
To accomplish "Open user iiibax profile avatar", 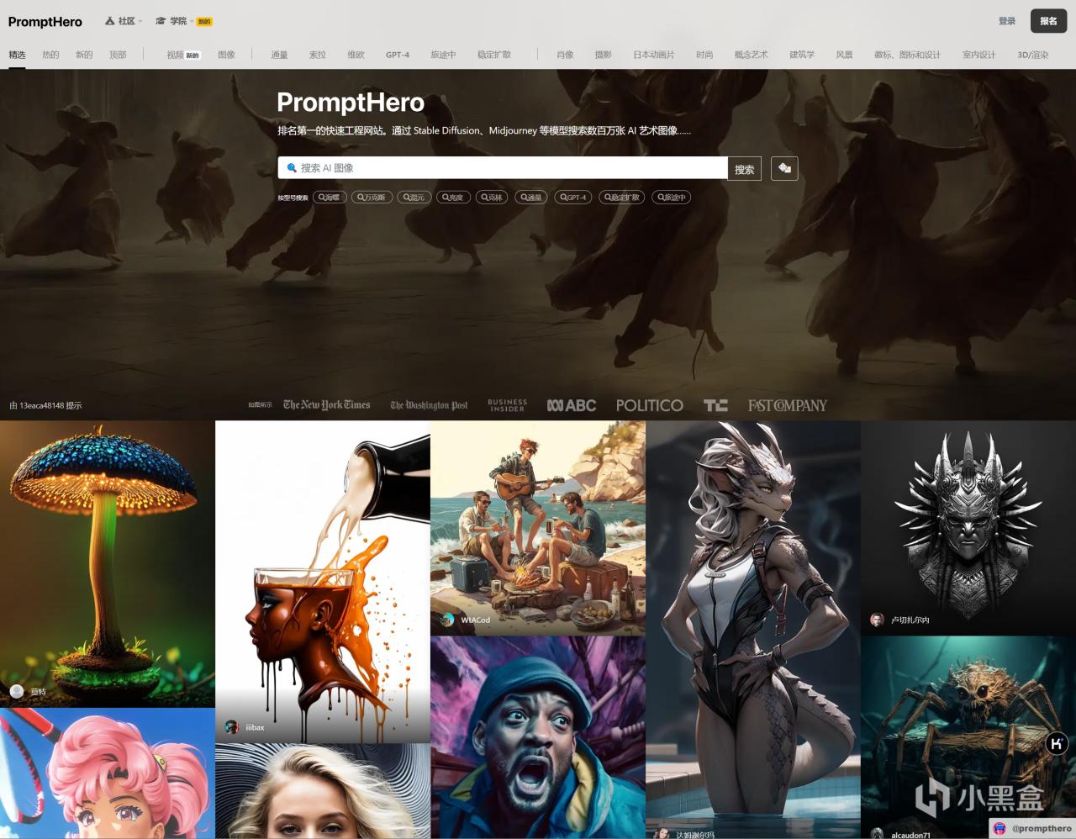I will point(232,727).
